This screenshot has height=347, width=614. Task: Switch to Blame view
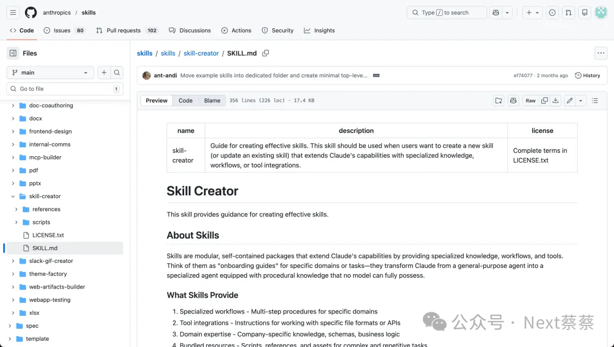pyautogui.click(x=212, y=101)
